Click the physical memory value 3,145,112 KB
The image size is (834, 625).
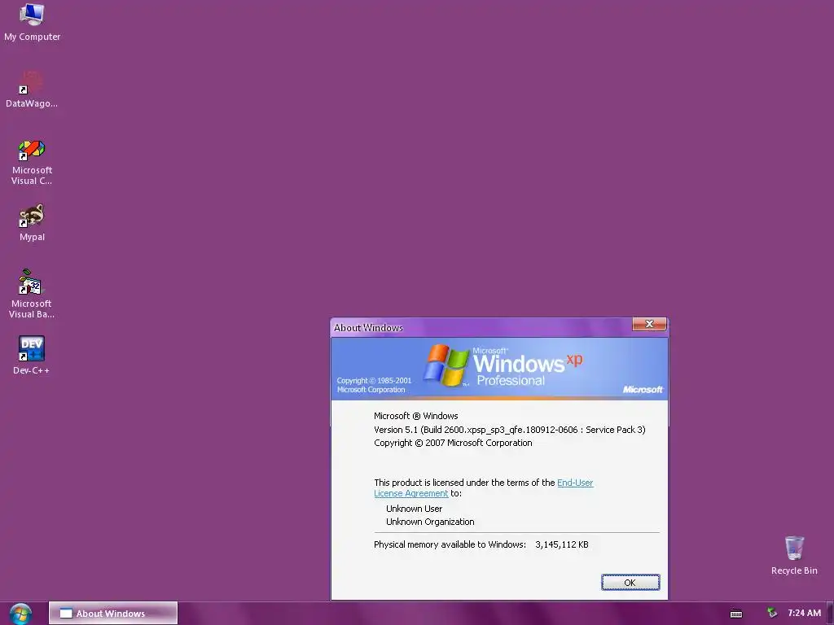[562, 544]
